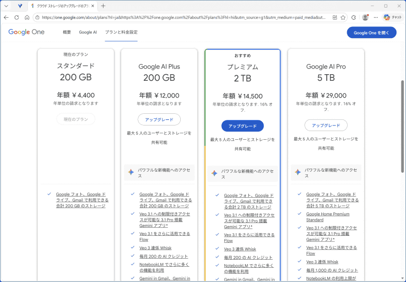Click price text 年額 ¥29,000
This screenshot has width=406, height=282.
pos(326,96)
